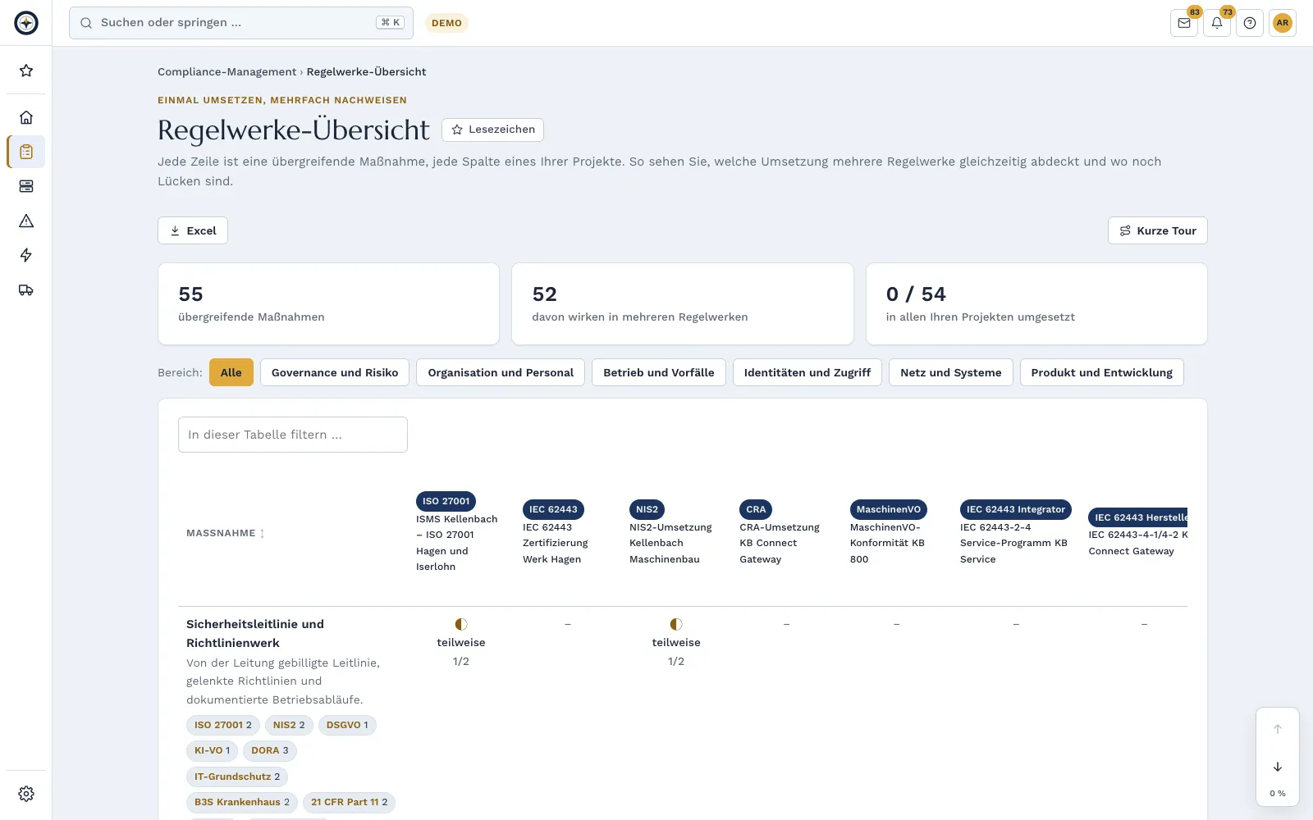This screenshot has height=820, width=1313.
Task: Open the notifications bell
Action: [x=1217, y=23]
